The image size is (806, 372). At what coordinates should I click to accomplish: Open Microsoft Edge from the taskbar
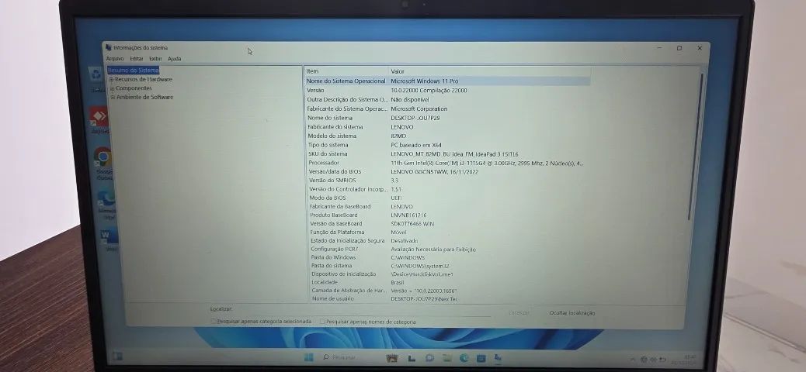464,357
